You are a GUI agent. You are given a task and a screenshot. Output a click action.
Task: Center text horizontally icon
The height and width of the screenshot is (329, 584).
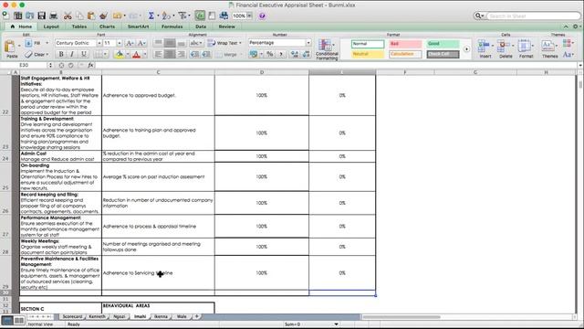point(170,55)
